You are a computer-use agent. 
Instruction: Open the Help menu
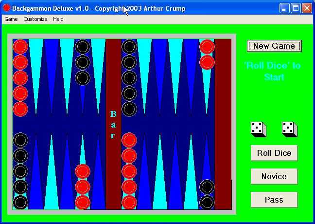coord(58,19)
